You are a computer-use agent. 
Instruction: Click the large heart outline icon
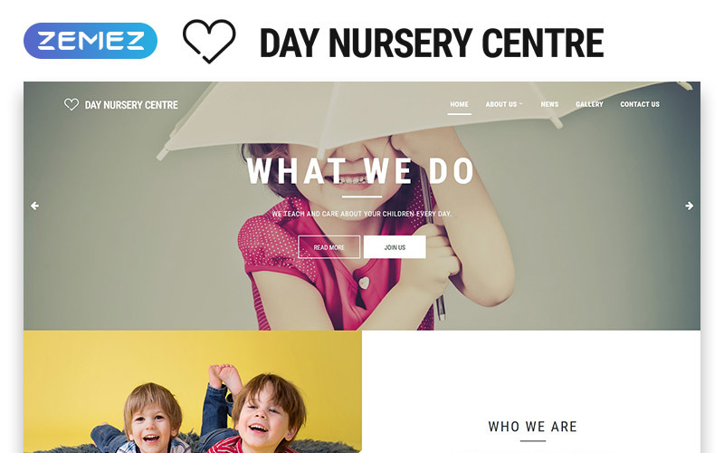tap(209, 41)
